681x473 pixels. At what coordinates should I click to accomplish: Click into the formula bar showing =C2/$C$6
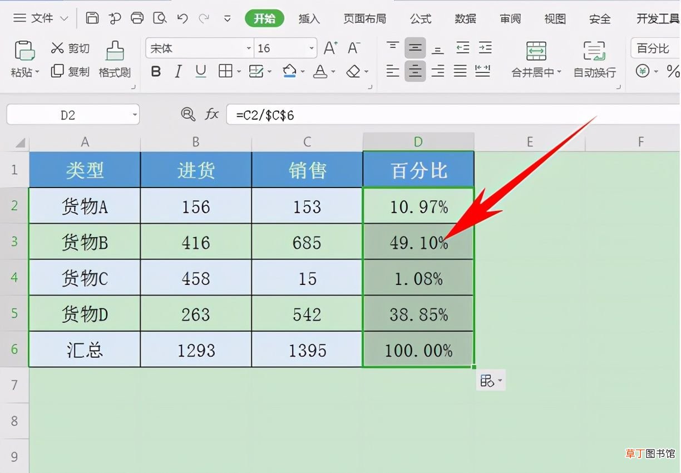pos(453,115)
